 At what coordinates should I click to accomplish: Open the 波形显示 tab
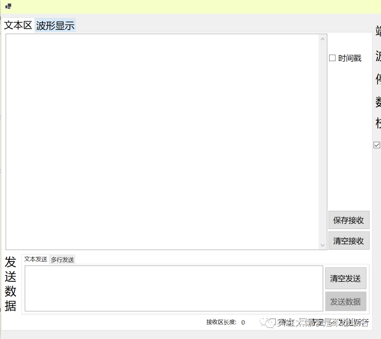click(55, 25)
